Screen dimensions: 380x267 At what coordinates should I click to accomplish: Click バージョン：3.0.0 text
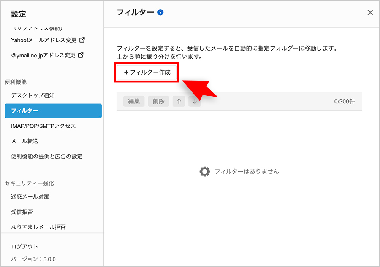point(33,259)
